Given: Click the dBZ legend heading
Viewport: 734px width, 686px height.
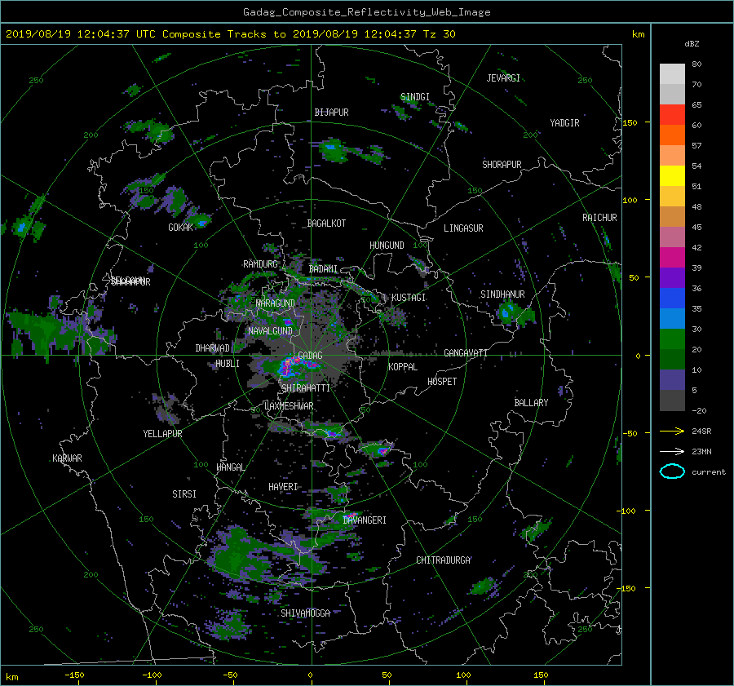Looking at the screenshot, I should tap(692, 44).
